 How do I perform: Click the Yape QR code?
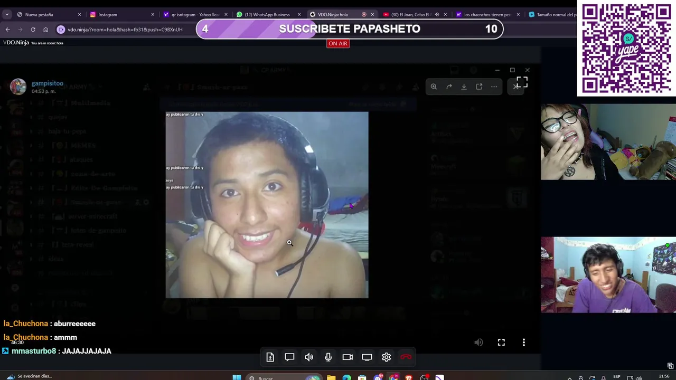(626, 48)
